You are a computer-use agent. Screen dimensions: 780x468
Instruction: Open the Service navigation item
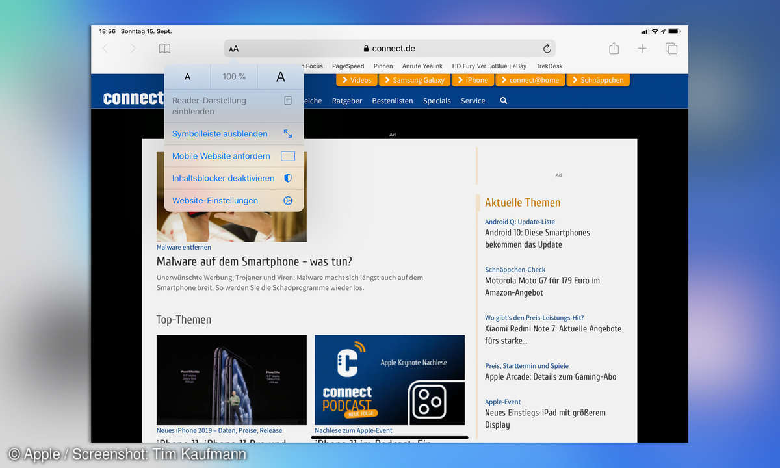tap(473, 101)
